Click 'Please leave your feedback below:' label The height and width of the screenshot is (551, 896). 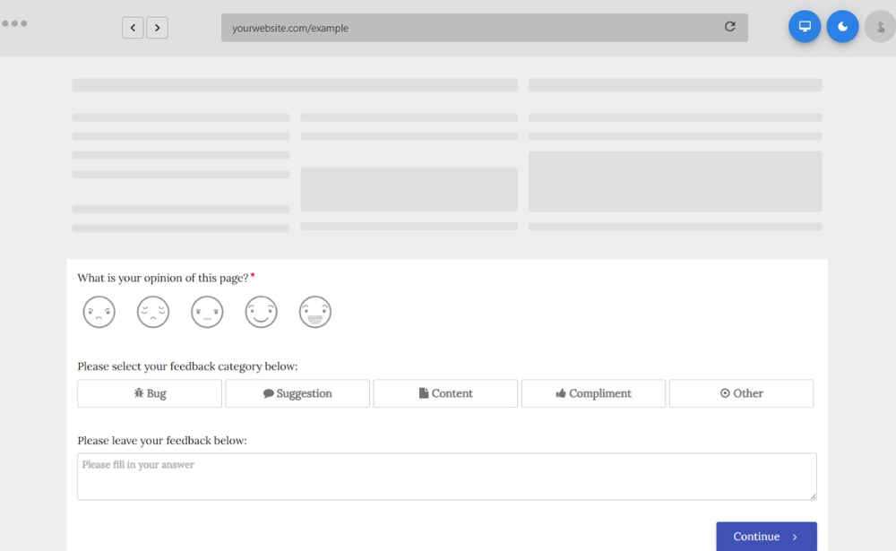162,441
